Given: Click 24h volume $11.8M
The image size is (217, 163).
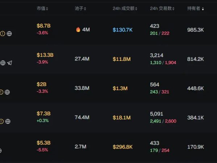Looking at the screenshot, I should (122, 59).
